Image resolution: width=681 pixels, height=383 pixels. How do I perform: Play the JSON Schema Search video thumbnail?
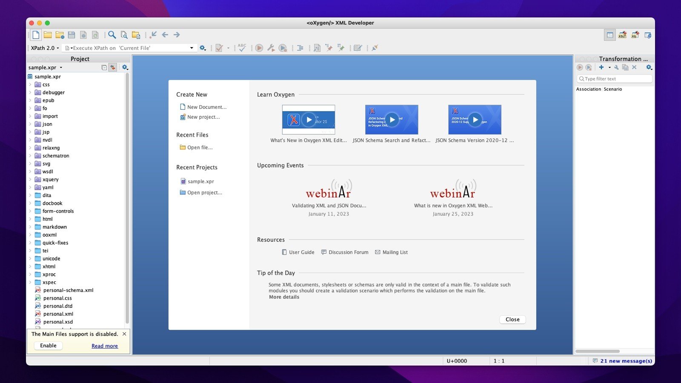(392, 120)
